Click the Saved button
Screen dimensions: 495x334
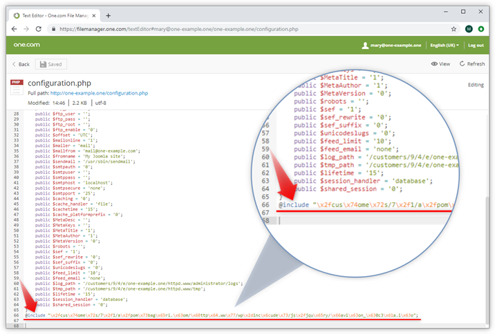pos(50,64)
